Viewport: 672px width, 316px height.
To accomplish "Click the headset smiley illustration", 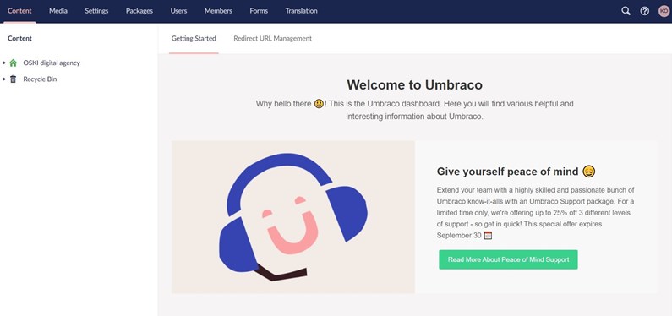I will tap(293, 217).
